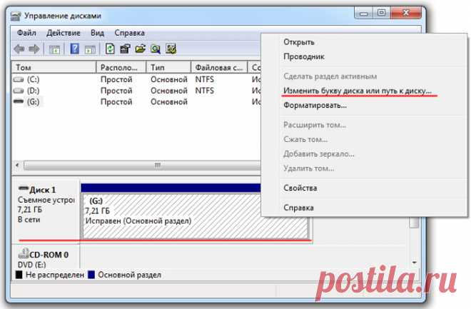Viewport: 471px width, 309px height.
Task: Open Свойства from the context menu
Action: pyautogui.click(x=300, y=188)
